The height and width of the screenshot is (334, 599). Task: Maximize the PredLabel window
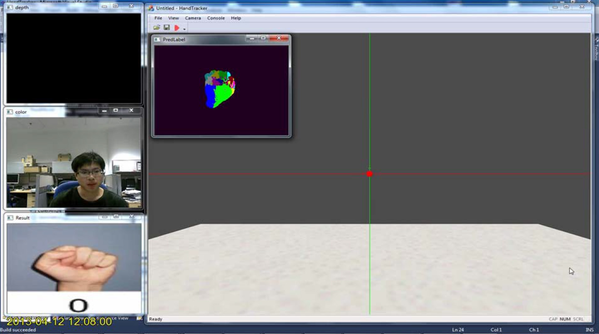[263, 38]
